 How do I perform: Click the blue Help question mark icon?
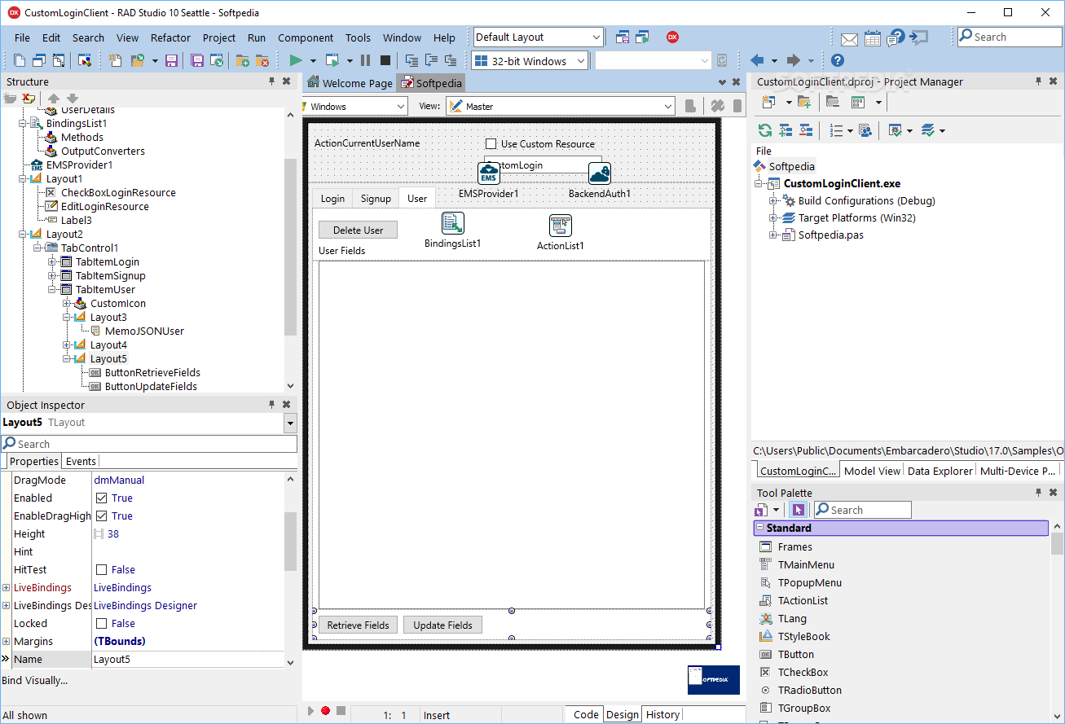coord(837,60)
